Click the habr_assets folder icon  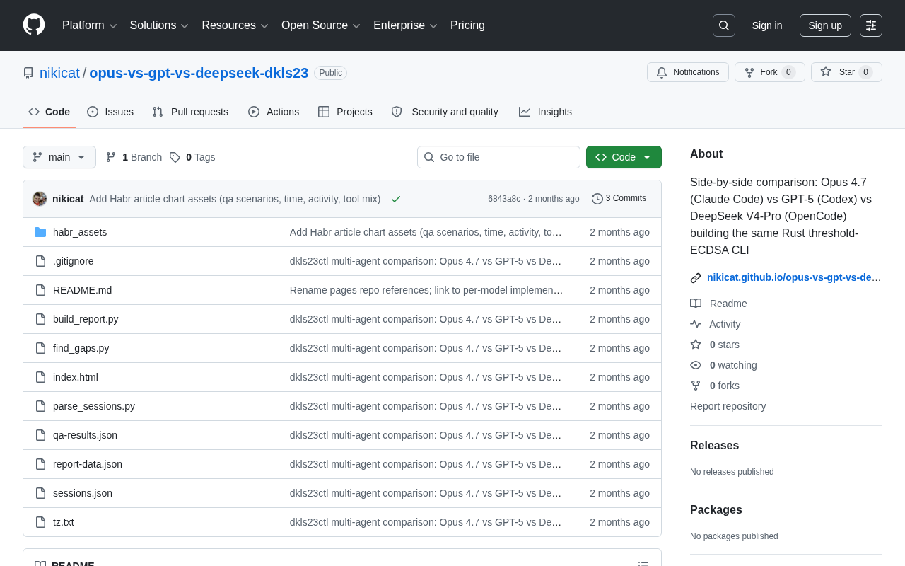[40, 232]
